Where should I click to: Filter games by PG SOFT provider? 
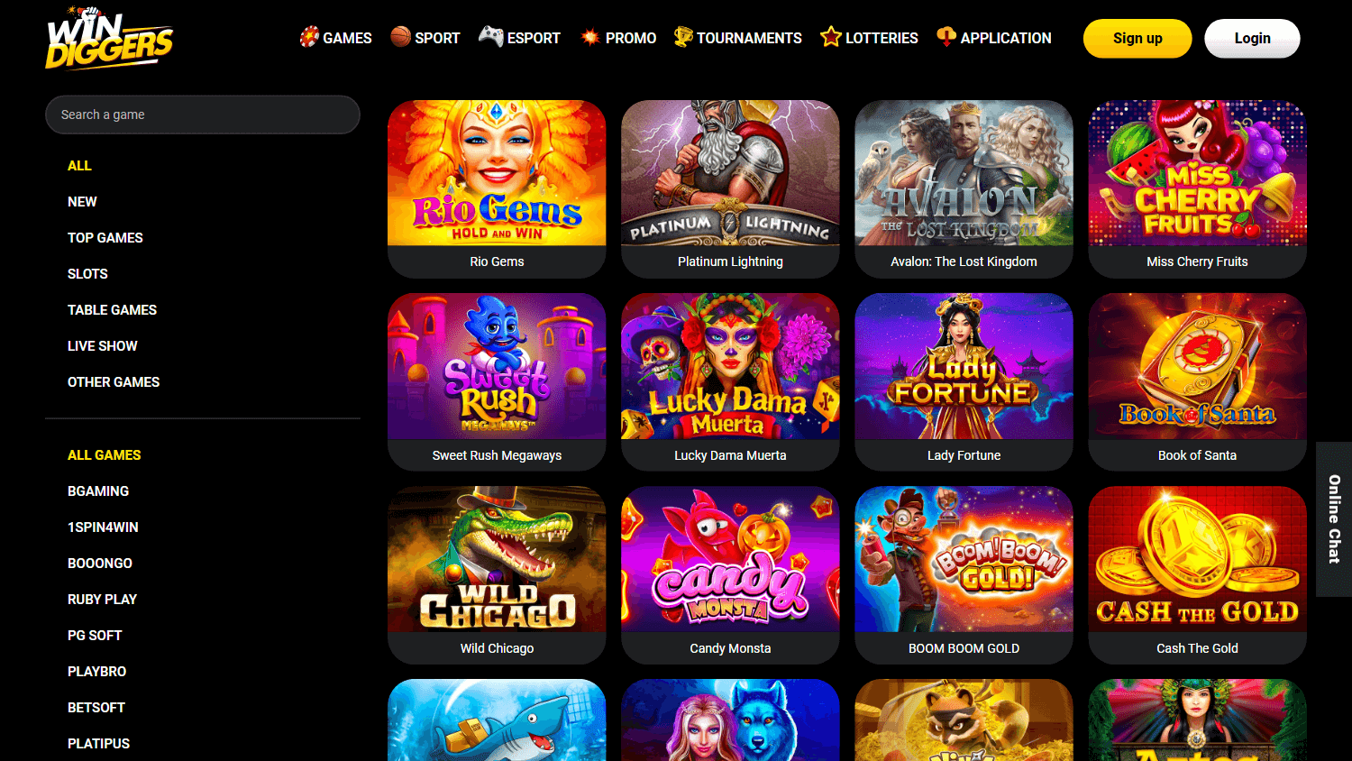pos(95,636)
